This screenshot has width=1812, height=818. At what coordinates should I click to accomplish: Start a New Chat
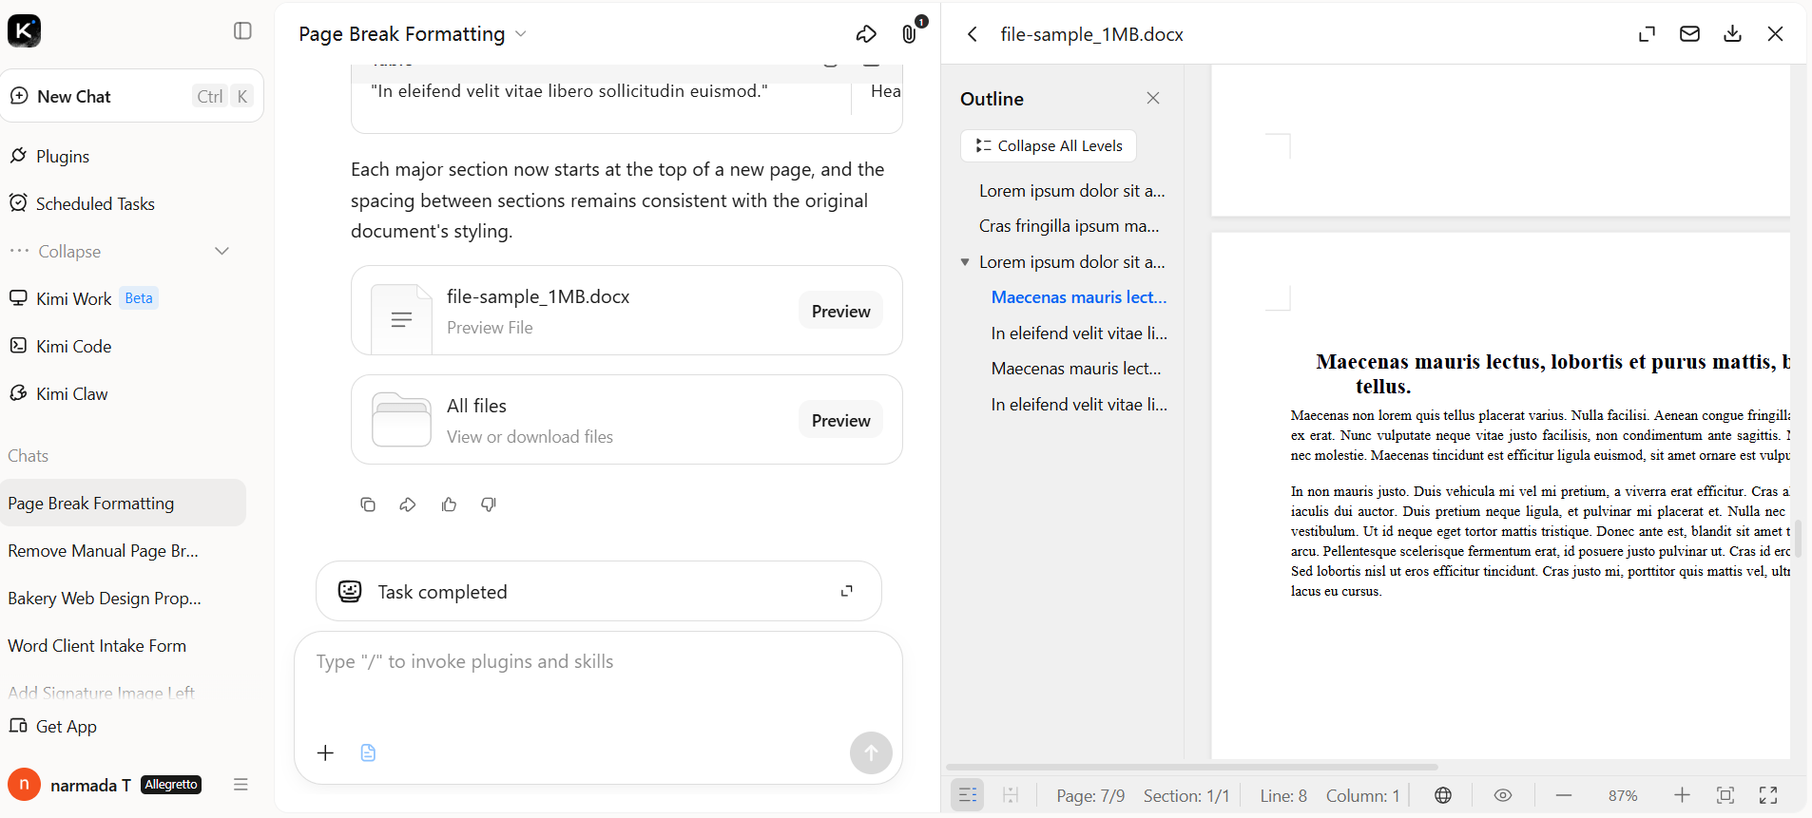(131, 96)
